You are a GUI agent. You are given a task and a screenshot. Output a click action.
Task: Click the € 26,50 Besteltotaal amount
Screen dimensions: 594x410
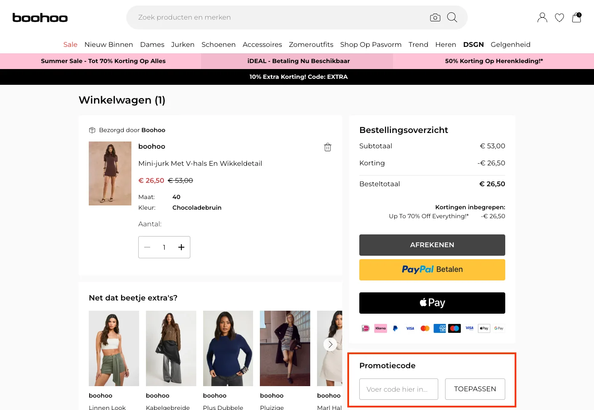[x=492, y=184]
